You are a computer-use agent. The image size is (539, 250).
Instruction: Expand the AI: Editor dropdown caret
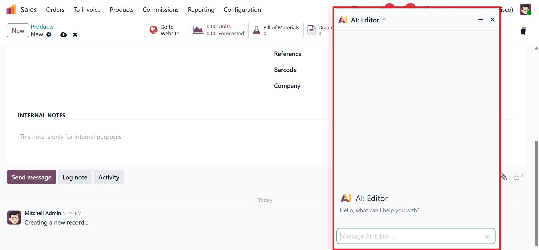click(385, 20)
